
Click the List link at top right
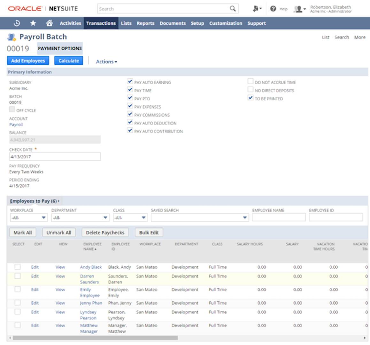[326, 37]
